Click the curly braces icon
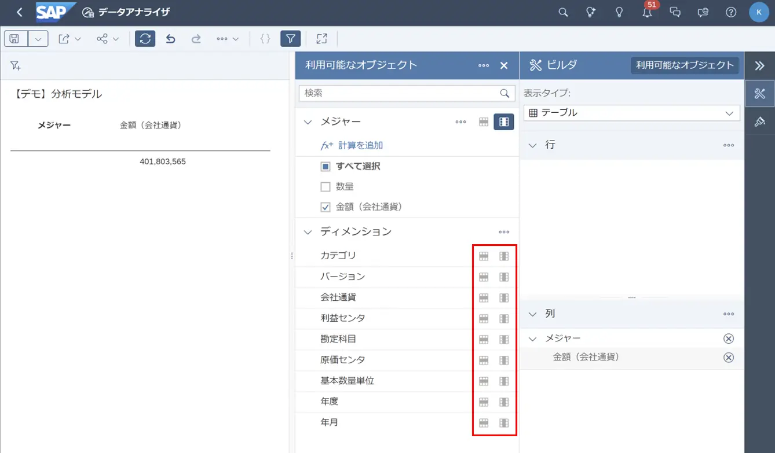Viewport: 775px width, 453px height. 265,39
